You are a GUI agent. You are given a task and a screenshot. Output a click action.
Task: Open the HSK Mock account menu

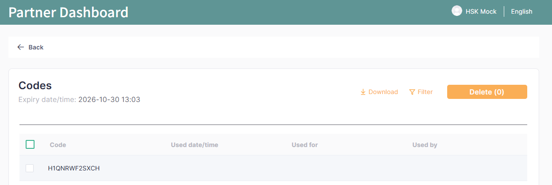481,11
